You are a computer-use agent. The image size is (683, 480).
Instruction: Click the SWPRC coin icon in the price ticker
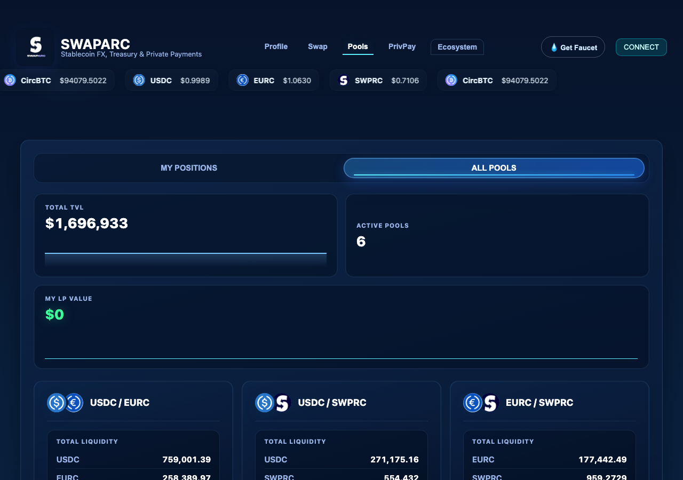(344, 80)
